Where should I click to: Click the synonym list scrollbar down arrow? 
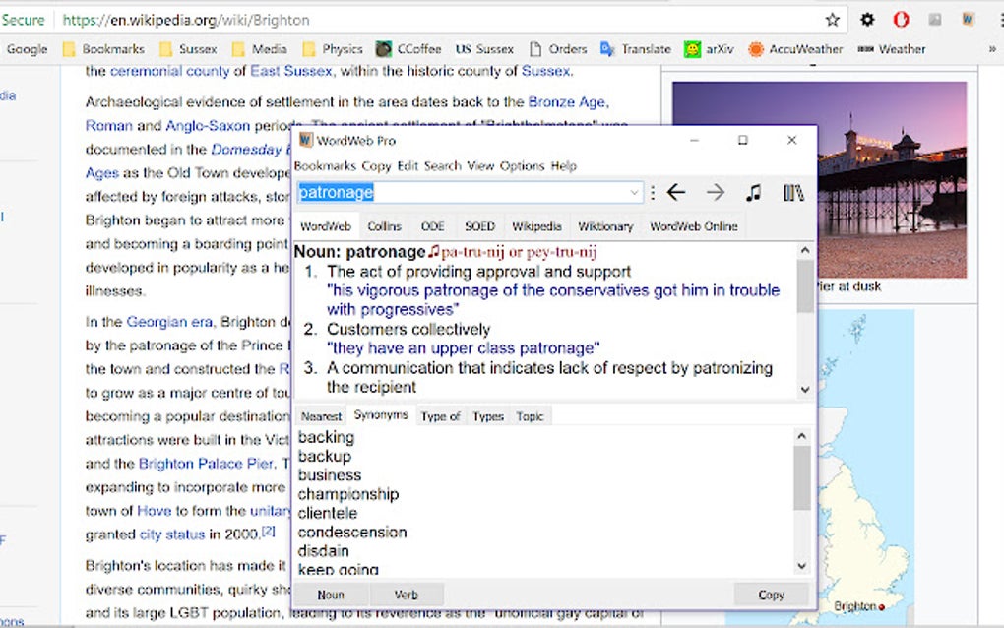800,565
